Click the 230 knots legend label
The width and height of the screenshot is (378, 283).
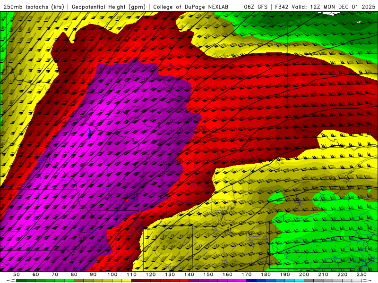361,275
